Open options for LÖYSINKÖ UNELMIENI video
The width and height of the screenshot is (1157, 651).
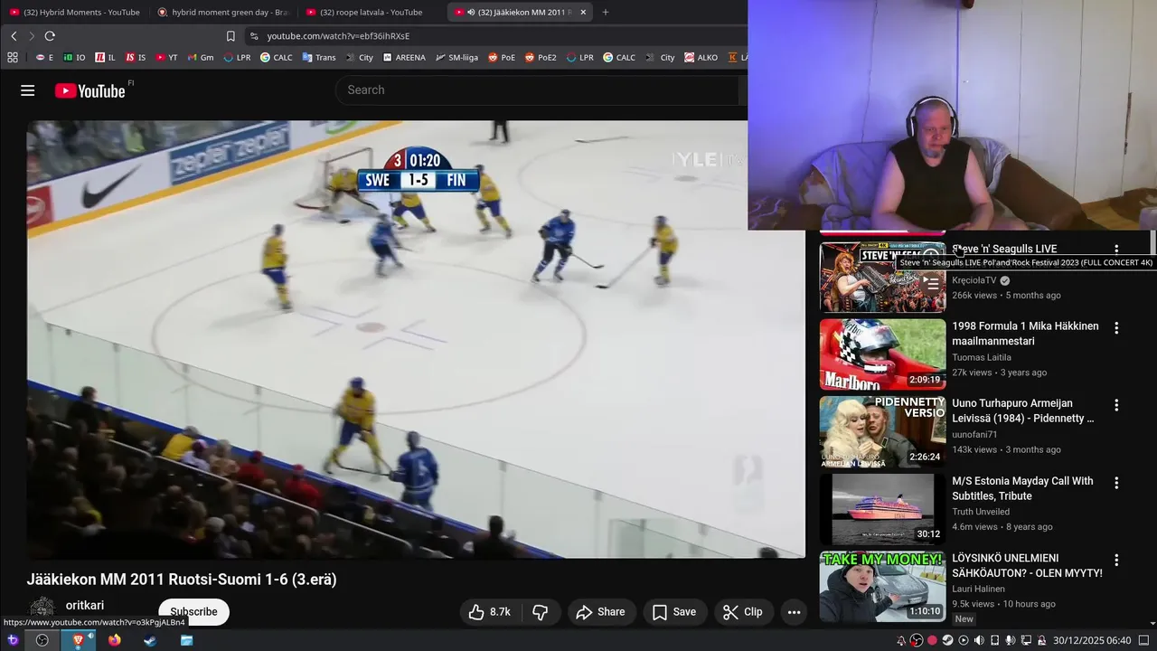click(1116, 560)
